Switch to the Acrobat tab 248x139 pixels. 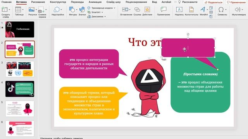[x=166, y=2]
